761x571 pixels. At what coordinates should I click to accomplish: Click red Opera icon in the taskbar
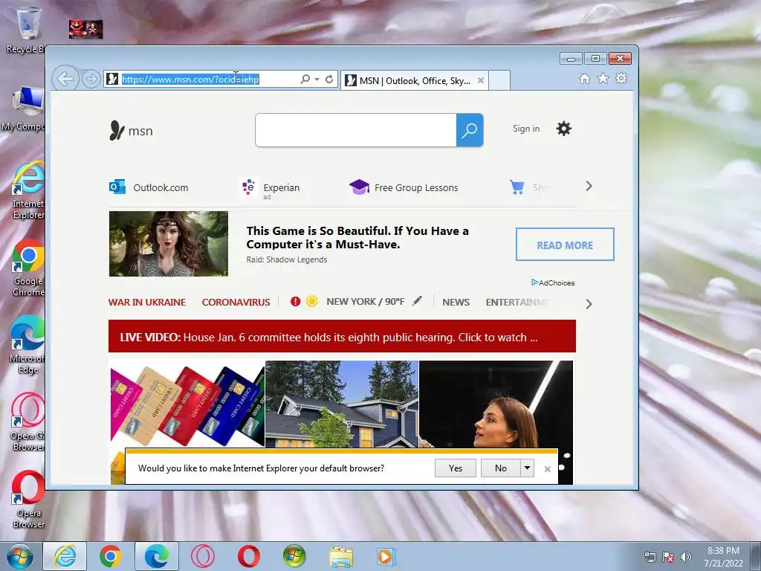pyautogui.click(x=248, y=556)
